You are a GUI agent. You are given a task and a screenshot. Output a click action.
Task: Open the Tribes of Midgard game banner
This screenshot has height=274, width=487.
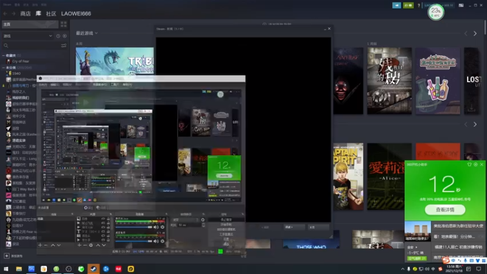[114, 60]
